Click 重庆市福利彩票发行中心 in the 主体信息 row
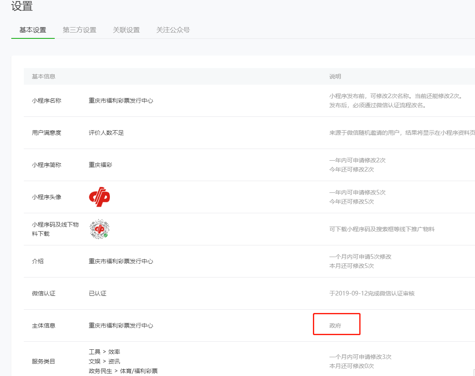The image size is (475, 376). (121, 326)
